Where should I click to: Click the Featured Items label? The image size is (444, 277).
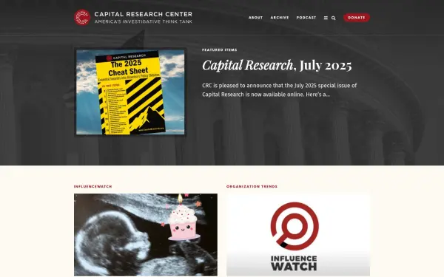click(x=220, y=49)
